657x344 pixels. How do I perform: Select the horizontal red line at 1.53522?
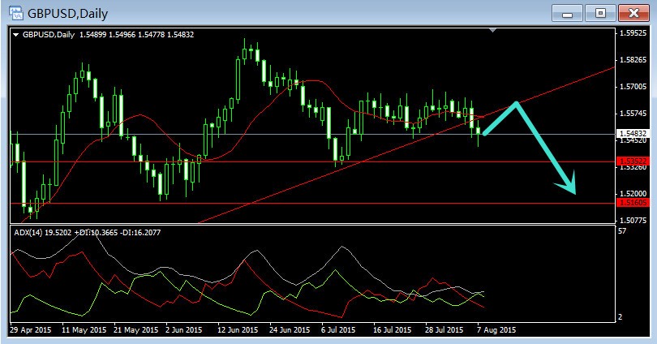click(x=312, y=161)
